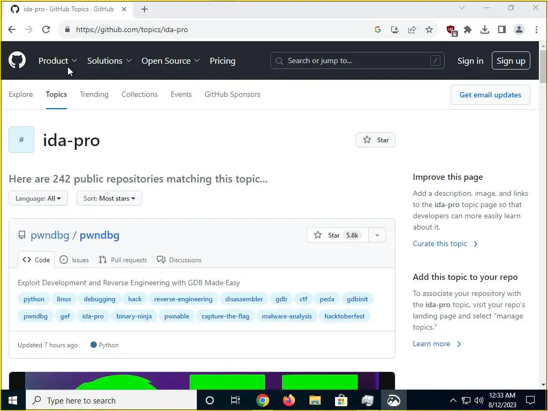Click the malware-analysis topic tag
The width and height of the screenshot is (548, 411).
tap(287, 316)
